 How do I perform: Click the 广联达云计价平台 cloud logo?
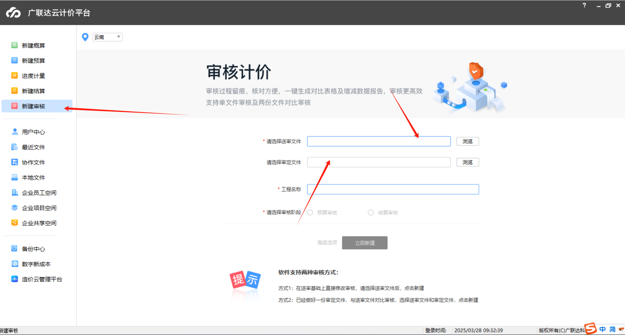[x=13, y=12]
